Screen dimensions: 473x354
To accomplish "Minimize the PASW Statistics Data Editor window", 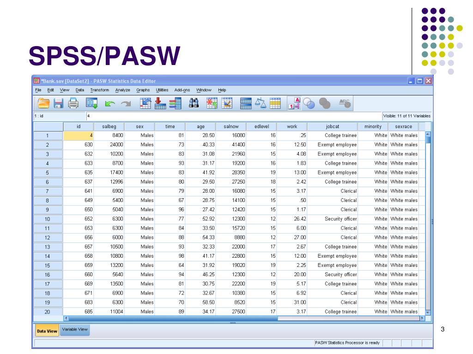I will (411, 81).
